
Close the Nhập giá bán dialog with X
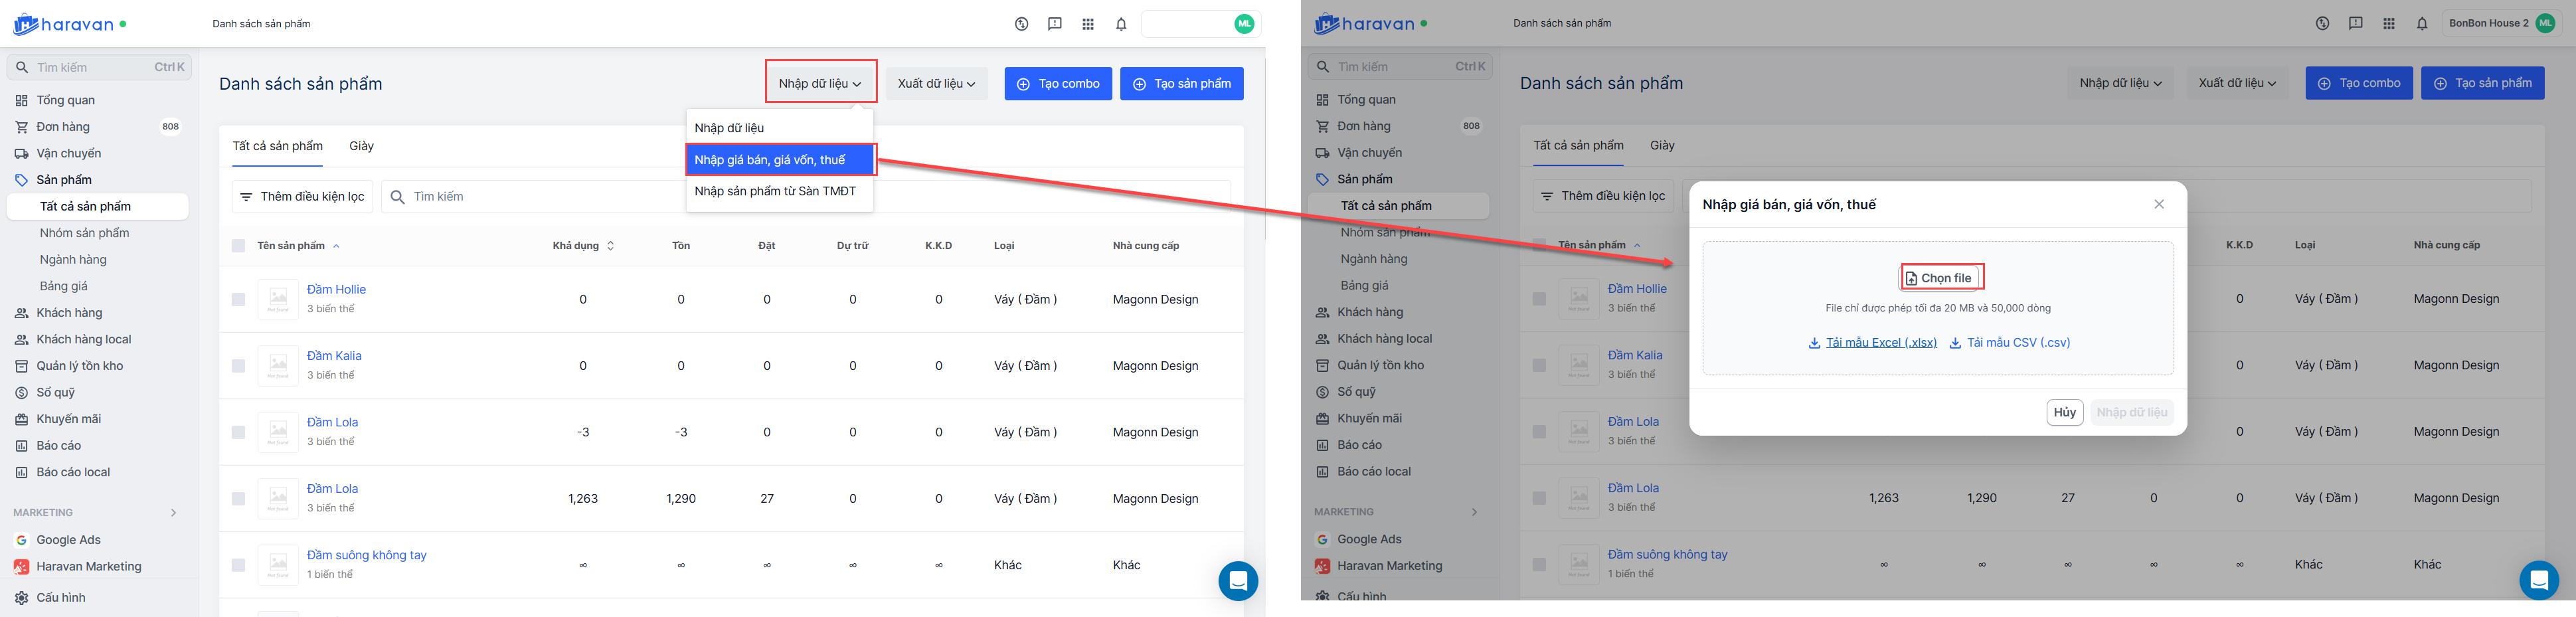coord(2159,204)
